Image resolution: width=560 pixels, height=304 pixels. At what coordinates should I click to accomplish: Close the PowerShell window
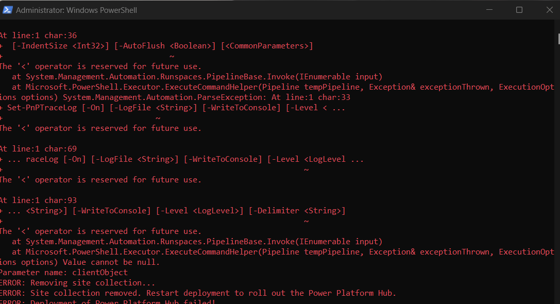pos(549,10)
